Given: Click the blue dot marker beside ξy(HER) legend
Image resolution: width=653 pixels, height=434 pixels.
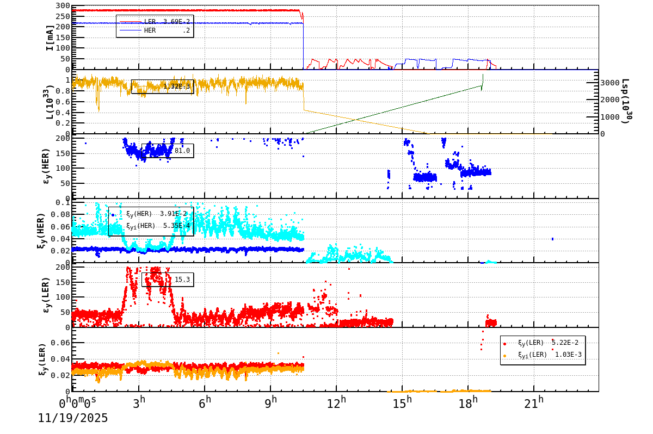Looking at the screenshot, I should tap(113, 215).
